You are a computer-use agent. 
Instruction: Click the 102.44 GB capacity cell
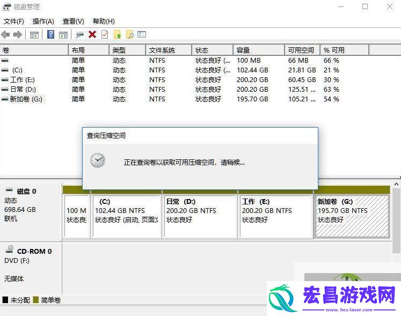[x=252, y=70]
